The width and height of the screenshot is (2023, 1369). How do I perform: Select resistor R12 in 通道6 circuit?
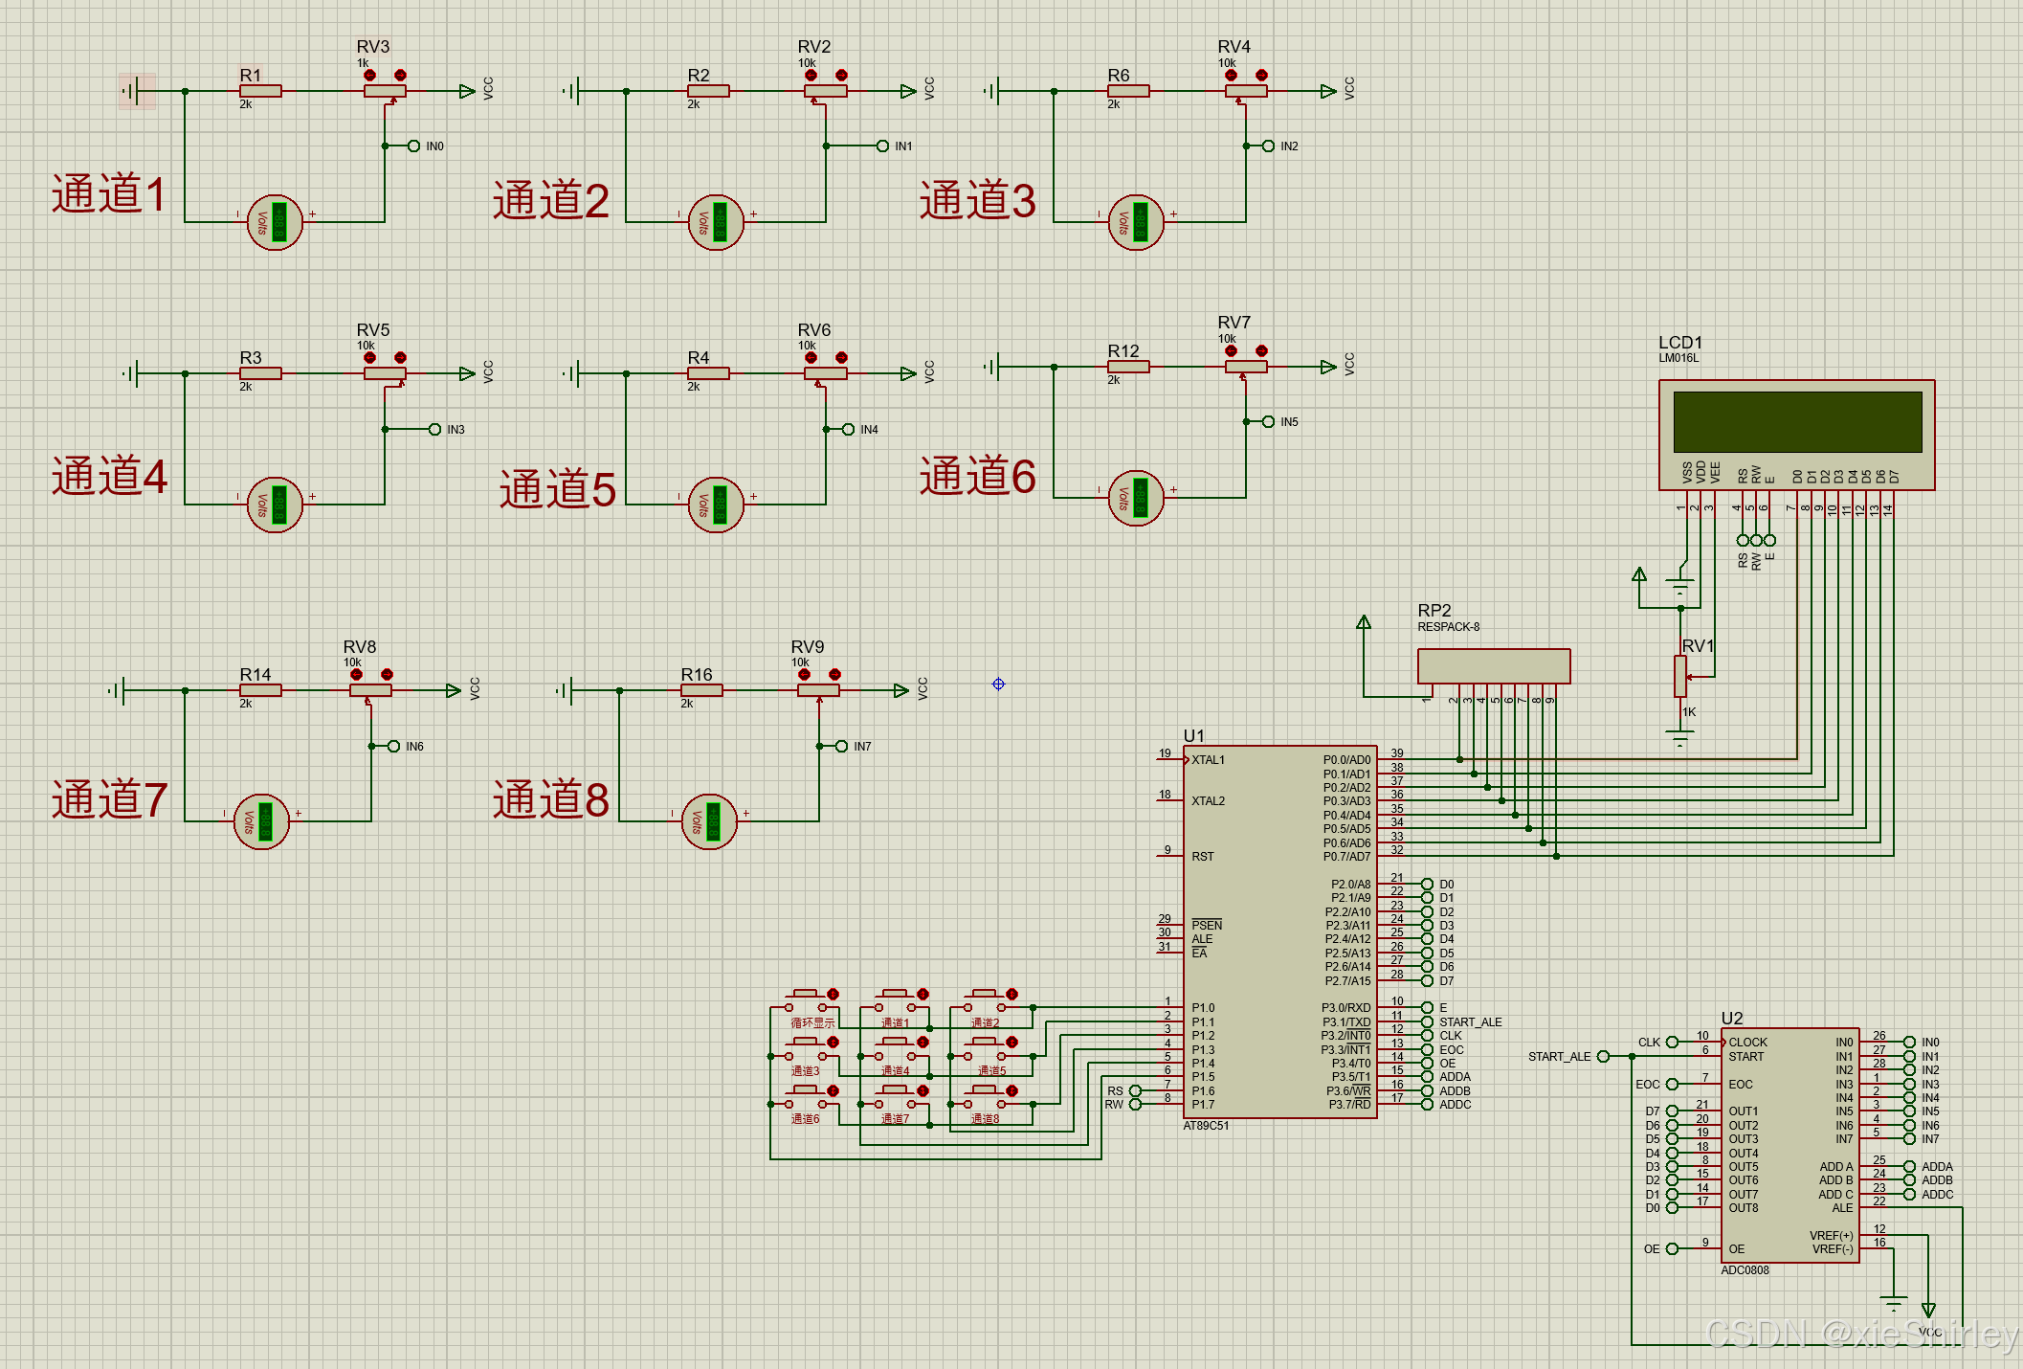(1128, 367)
